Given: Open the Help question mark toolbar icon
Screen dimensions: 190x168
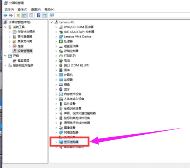Looking at the screenshot, I should point(39,16).
